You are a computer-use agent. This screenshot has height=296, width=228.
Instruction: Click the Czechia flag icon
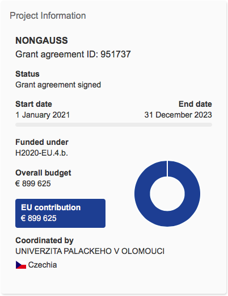click(x=21, y=265)
